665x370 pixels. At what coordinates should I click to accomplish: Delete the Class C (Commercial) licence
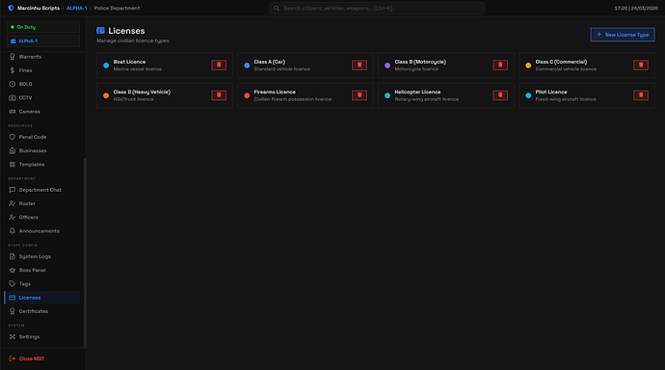(641, 65)
